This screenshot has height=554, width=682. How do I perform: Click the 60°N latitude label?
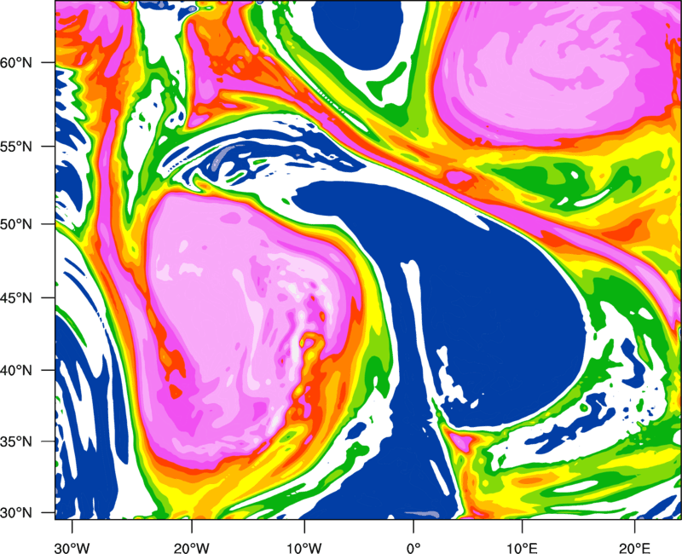(16, 62)
